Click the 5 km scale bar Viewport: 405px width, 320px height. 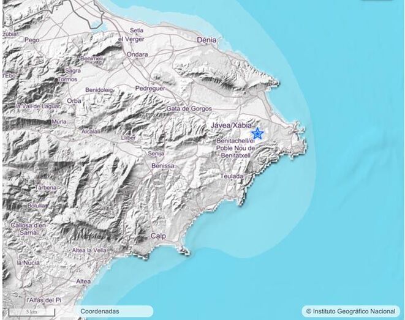pyautogui.click(x=32, y=312)
